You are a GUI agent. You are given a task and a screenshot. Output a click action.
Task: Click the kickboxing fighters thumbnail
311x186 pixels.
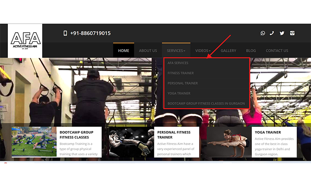[x=131, y=142]
